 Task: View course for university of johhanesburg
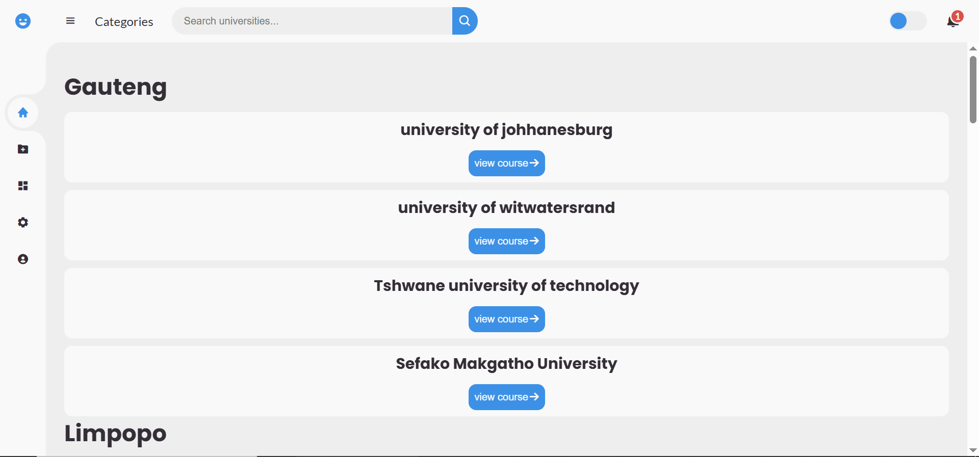(x=506, y=164)
